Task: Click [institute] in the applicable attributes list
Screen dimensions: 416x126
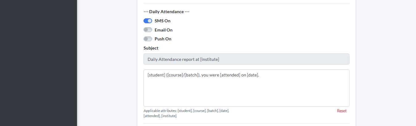Action: click(x=169, y=116)
